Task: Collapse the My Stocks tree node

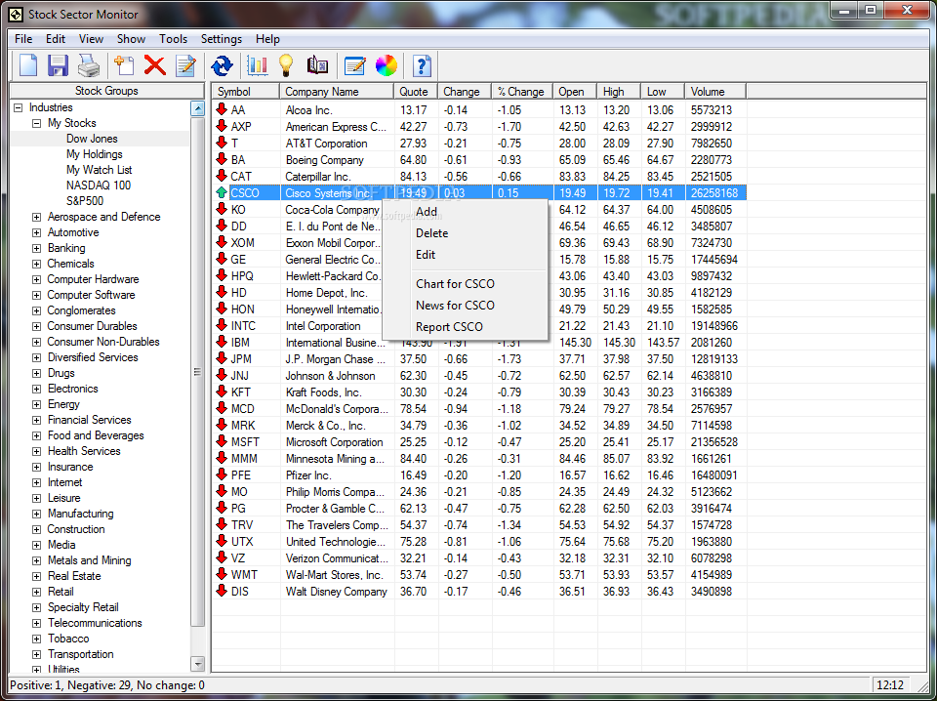Action: click(x=36, y=123)
